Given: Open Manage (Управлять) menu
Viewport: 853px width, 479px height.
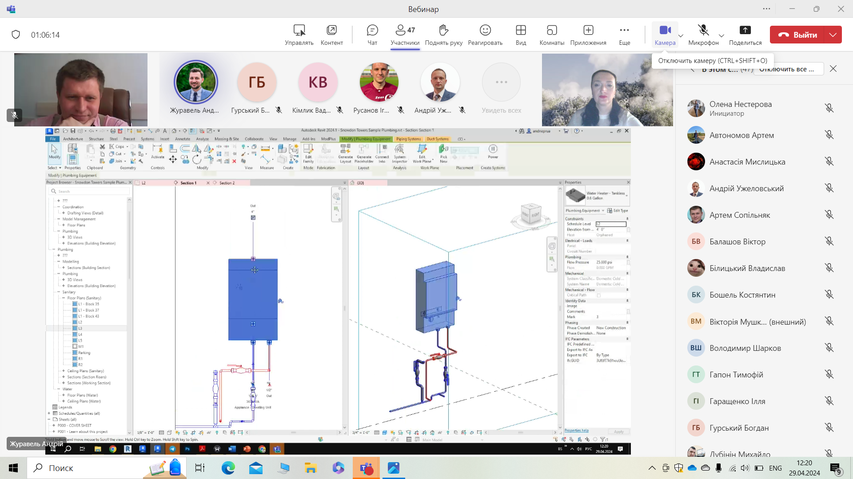Looking at the screenshot, I should 299,35.
